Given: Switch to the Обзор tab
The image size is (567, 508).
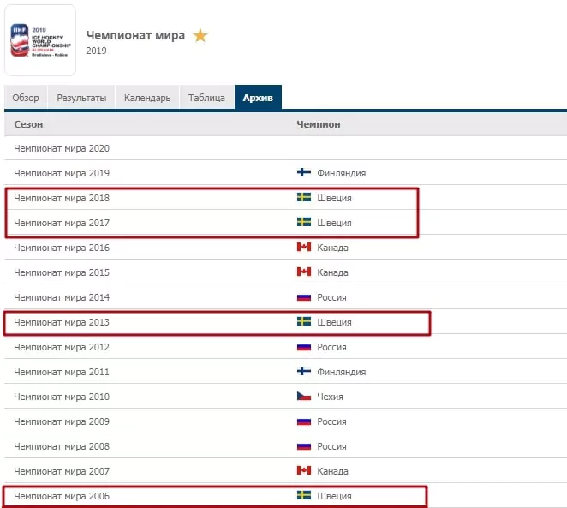Looking at the screenshot, I should [x=26, y=98].
